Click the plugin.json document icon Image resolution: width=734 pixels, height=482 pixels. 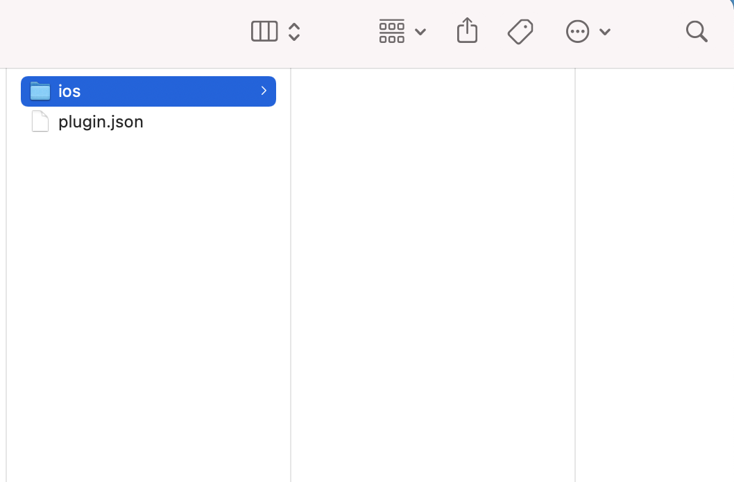tap(40, 121)
